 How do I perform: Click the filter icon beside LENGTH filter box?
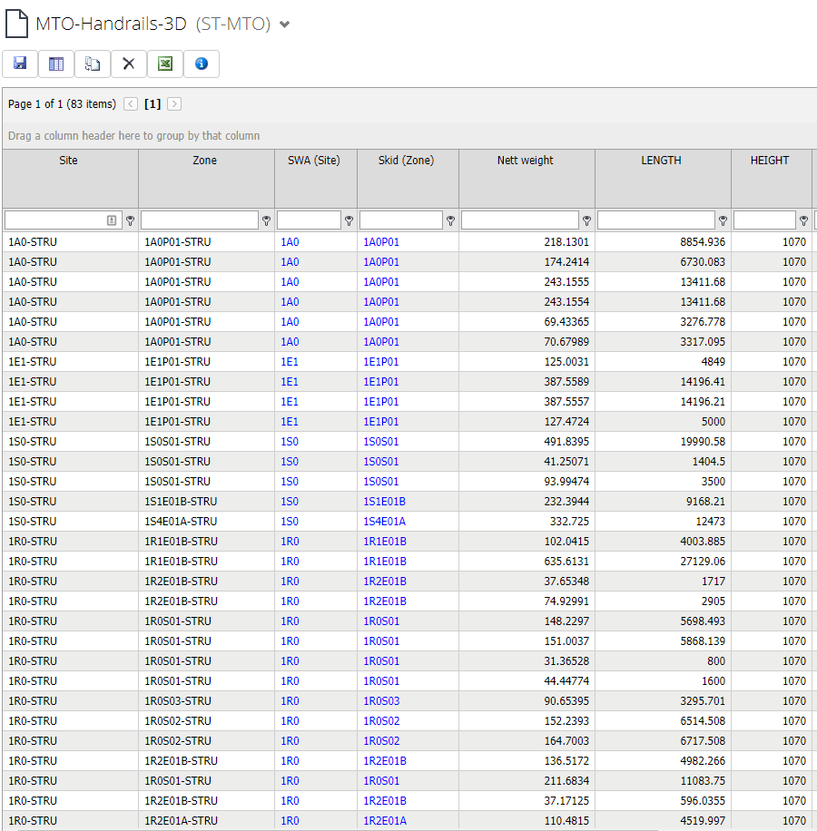pyautogui.click(x=723, y=220)
